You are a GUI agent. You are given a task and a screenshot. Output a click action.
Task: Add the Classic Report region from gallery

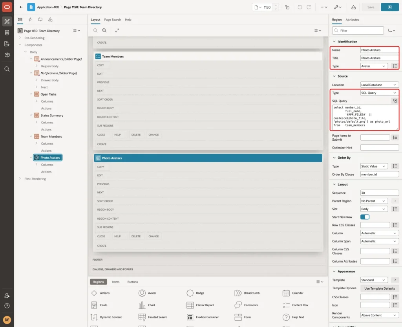(x=200, y=305)
